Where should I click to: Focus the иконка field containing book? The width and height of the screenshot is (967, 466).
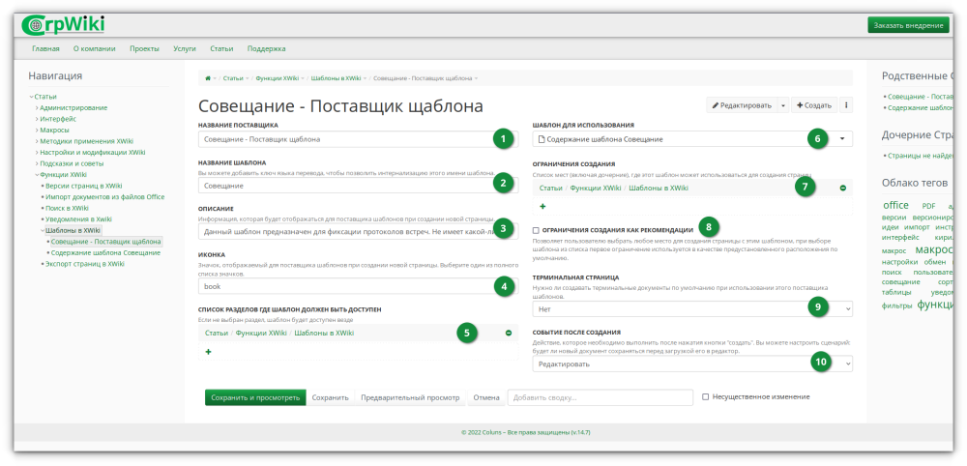tap(359, 286)
